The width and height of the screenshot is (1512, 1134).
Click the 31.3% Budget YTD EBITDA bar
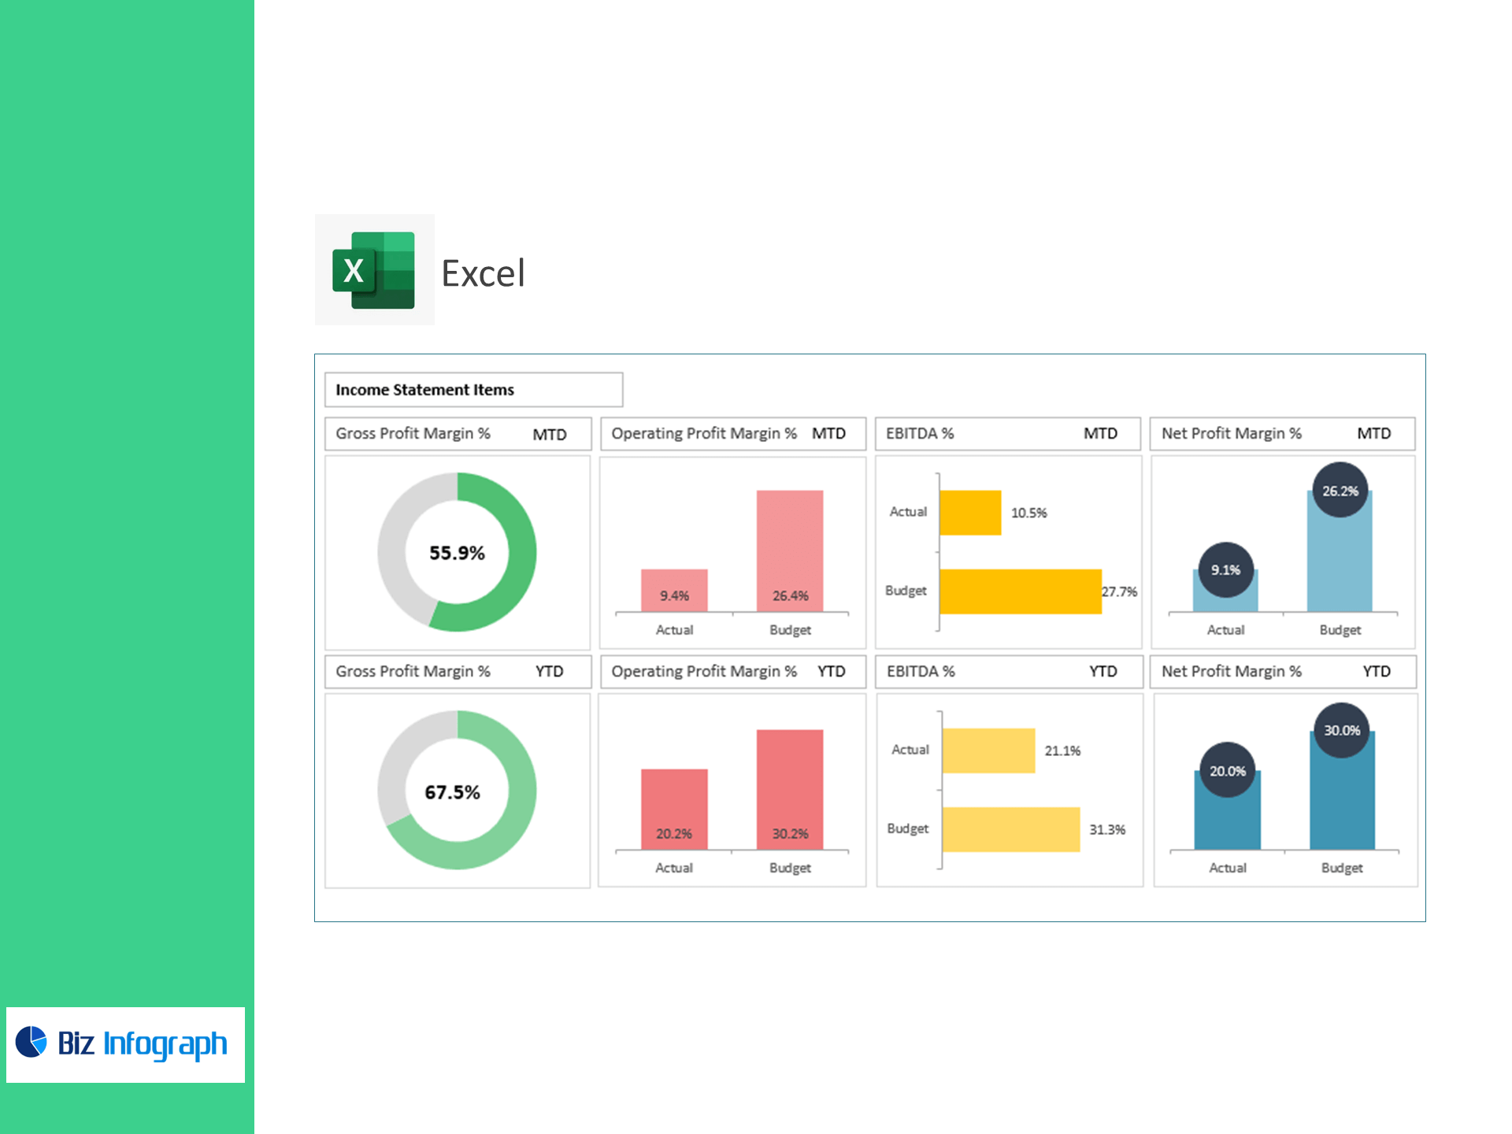(1010, 829)
